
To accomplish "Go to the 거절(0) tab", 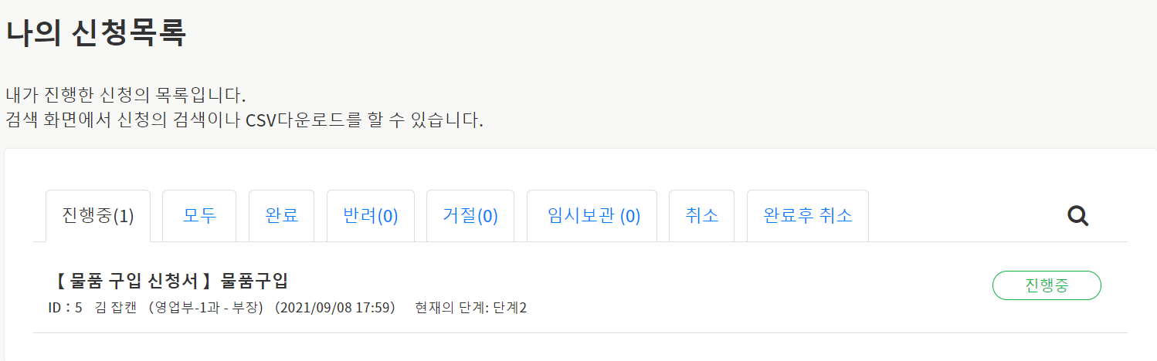I will (470, 216).
